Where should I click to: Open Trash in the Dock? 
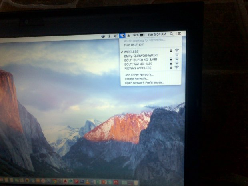pos(136,183)
